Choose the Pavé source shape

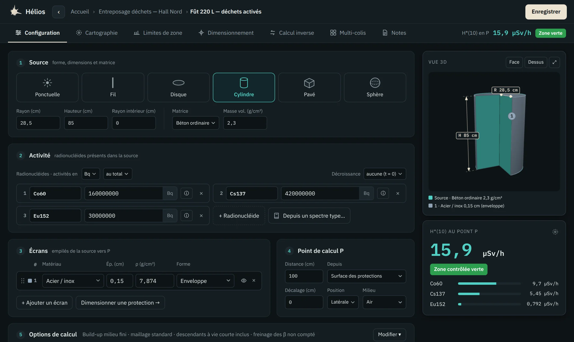pyautogui.click(x=309, y=87)
